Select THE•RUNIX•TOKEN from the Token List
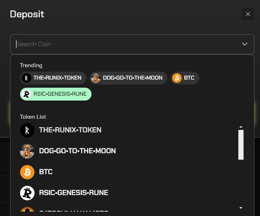The height and width of the screenshot is (216, 260). [x=70, y=130]
